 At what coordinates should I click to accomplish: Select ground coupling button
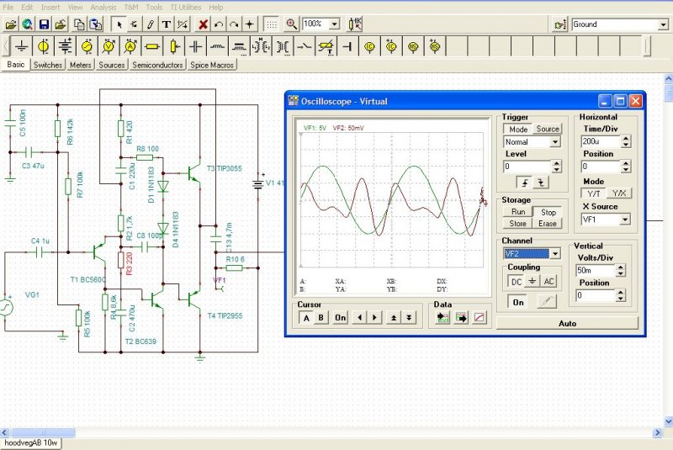click(533, 282)
